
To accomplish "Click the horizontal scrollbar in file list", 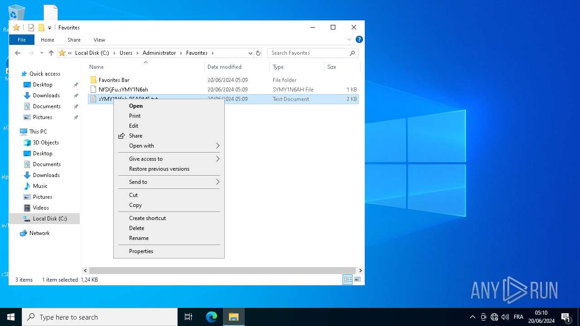I will pos(222,270).
